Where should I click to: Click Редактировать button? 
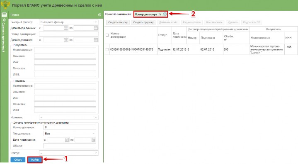pyautogui.click(x=192, y=22)
